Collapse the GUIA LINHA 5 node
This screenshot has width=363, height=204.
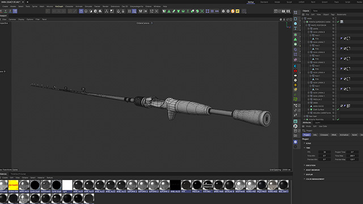tap(309, 62)
